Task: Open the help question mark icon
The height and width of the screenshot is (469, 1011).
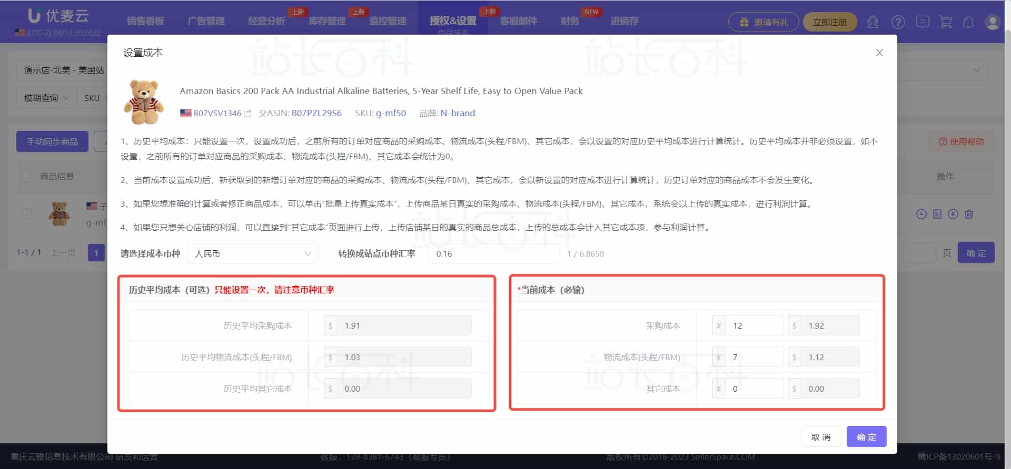Action: tap(898, 22)
